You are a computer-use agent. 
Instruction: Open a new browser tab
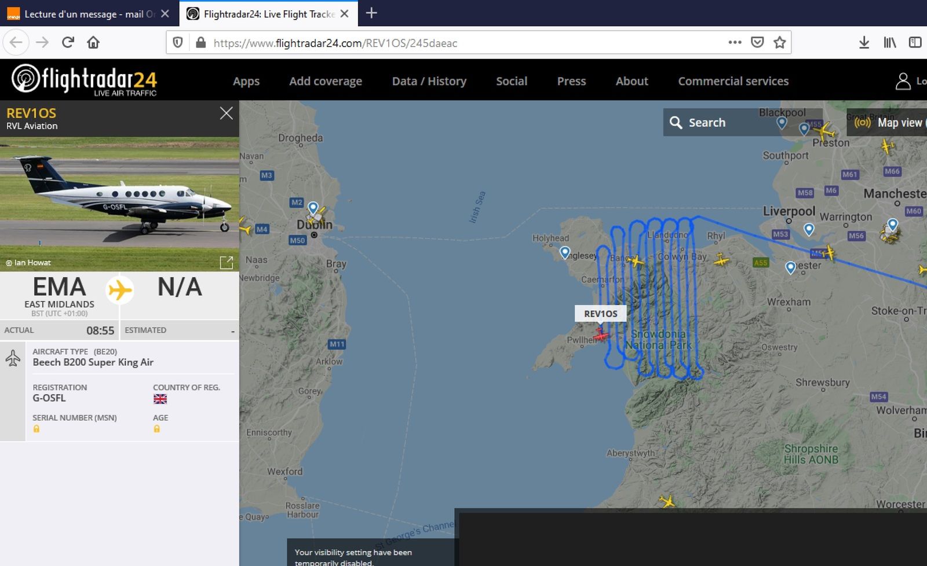click(371, 13)
